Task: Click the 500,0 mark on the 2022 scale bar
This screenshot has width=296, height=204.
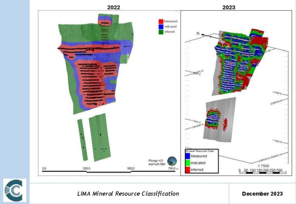Action: coord(131,168)
